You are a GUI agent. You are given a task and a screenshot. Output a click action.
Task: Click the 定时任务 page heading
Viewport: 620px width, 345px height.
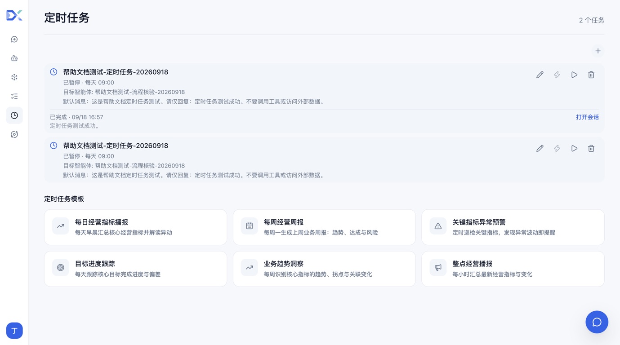point(67,18)
